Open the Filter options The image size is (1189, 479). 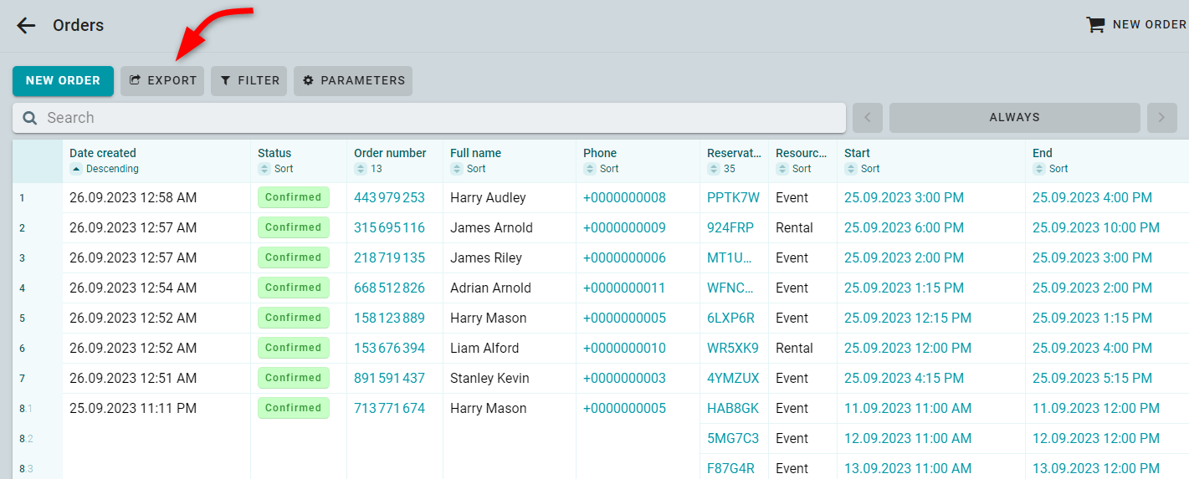249,81
